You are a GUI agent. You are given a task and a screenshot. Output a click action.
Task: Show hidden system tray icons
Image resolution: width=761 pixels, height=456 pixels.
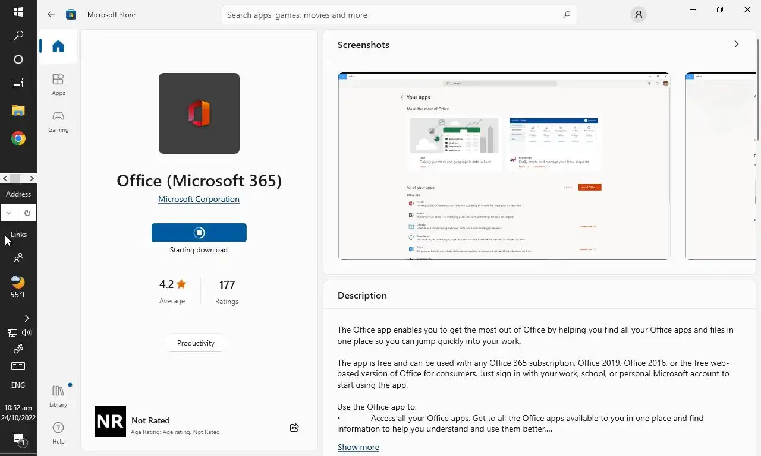click(26, 318)
